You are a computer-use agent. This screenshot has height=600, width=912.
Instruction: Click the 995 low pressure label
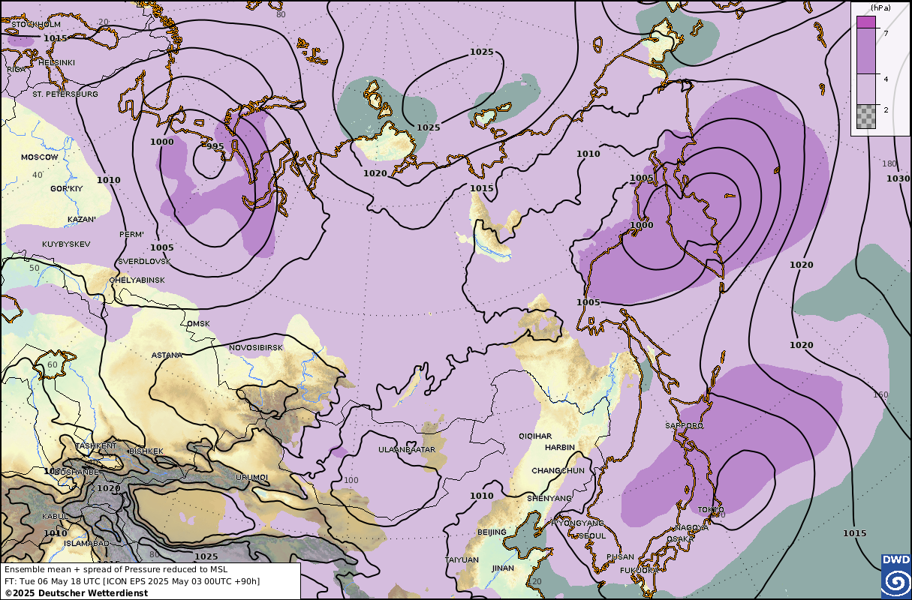coord(215,146)
